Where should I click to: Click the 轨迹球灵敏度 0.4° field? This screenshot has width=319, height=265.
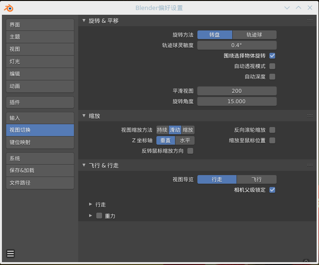pyautogui.click(x=237, y=45)
